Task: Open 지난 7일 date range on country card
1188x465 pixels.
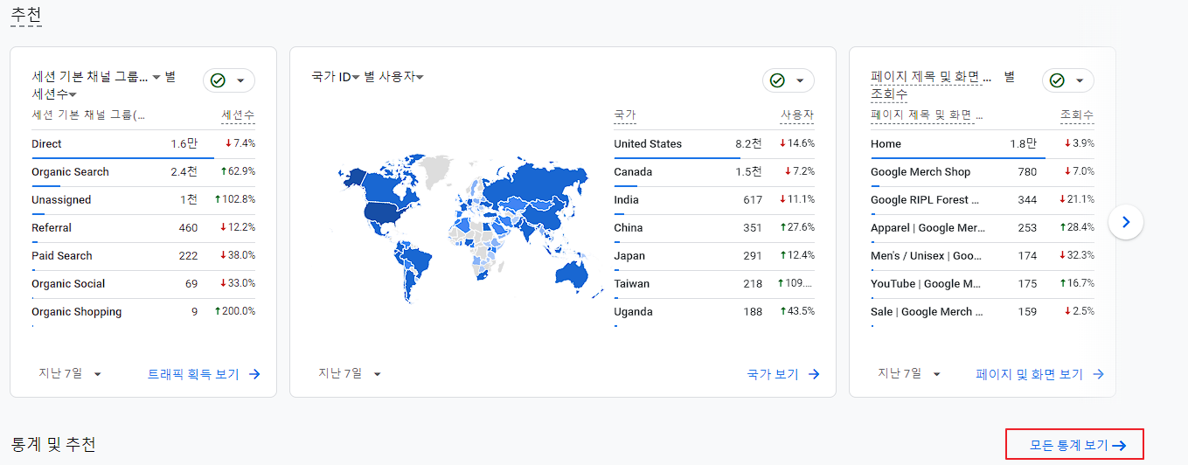Action: [351, 373]
